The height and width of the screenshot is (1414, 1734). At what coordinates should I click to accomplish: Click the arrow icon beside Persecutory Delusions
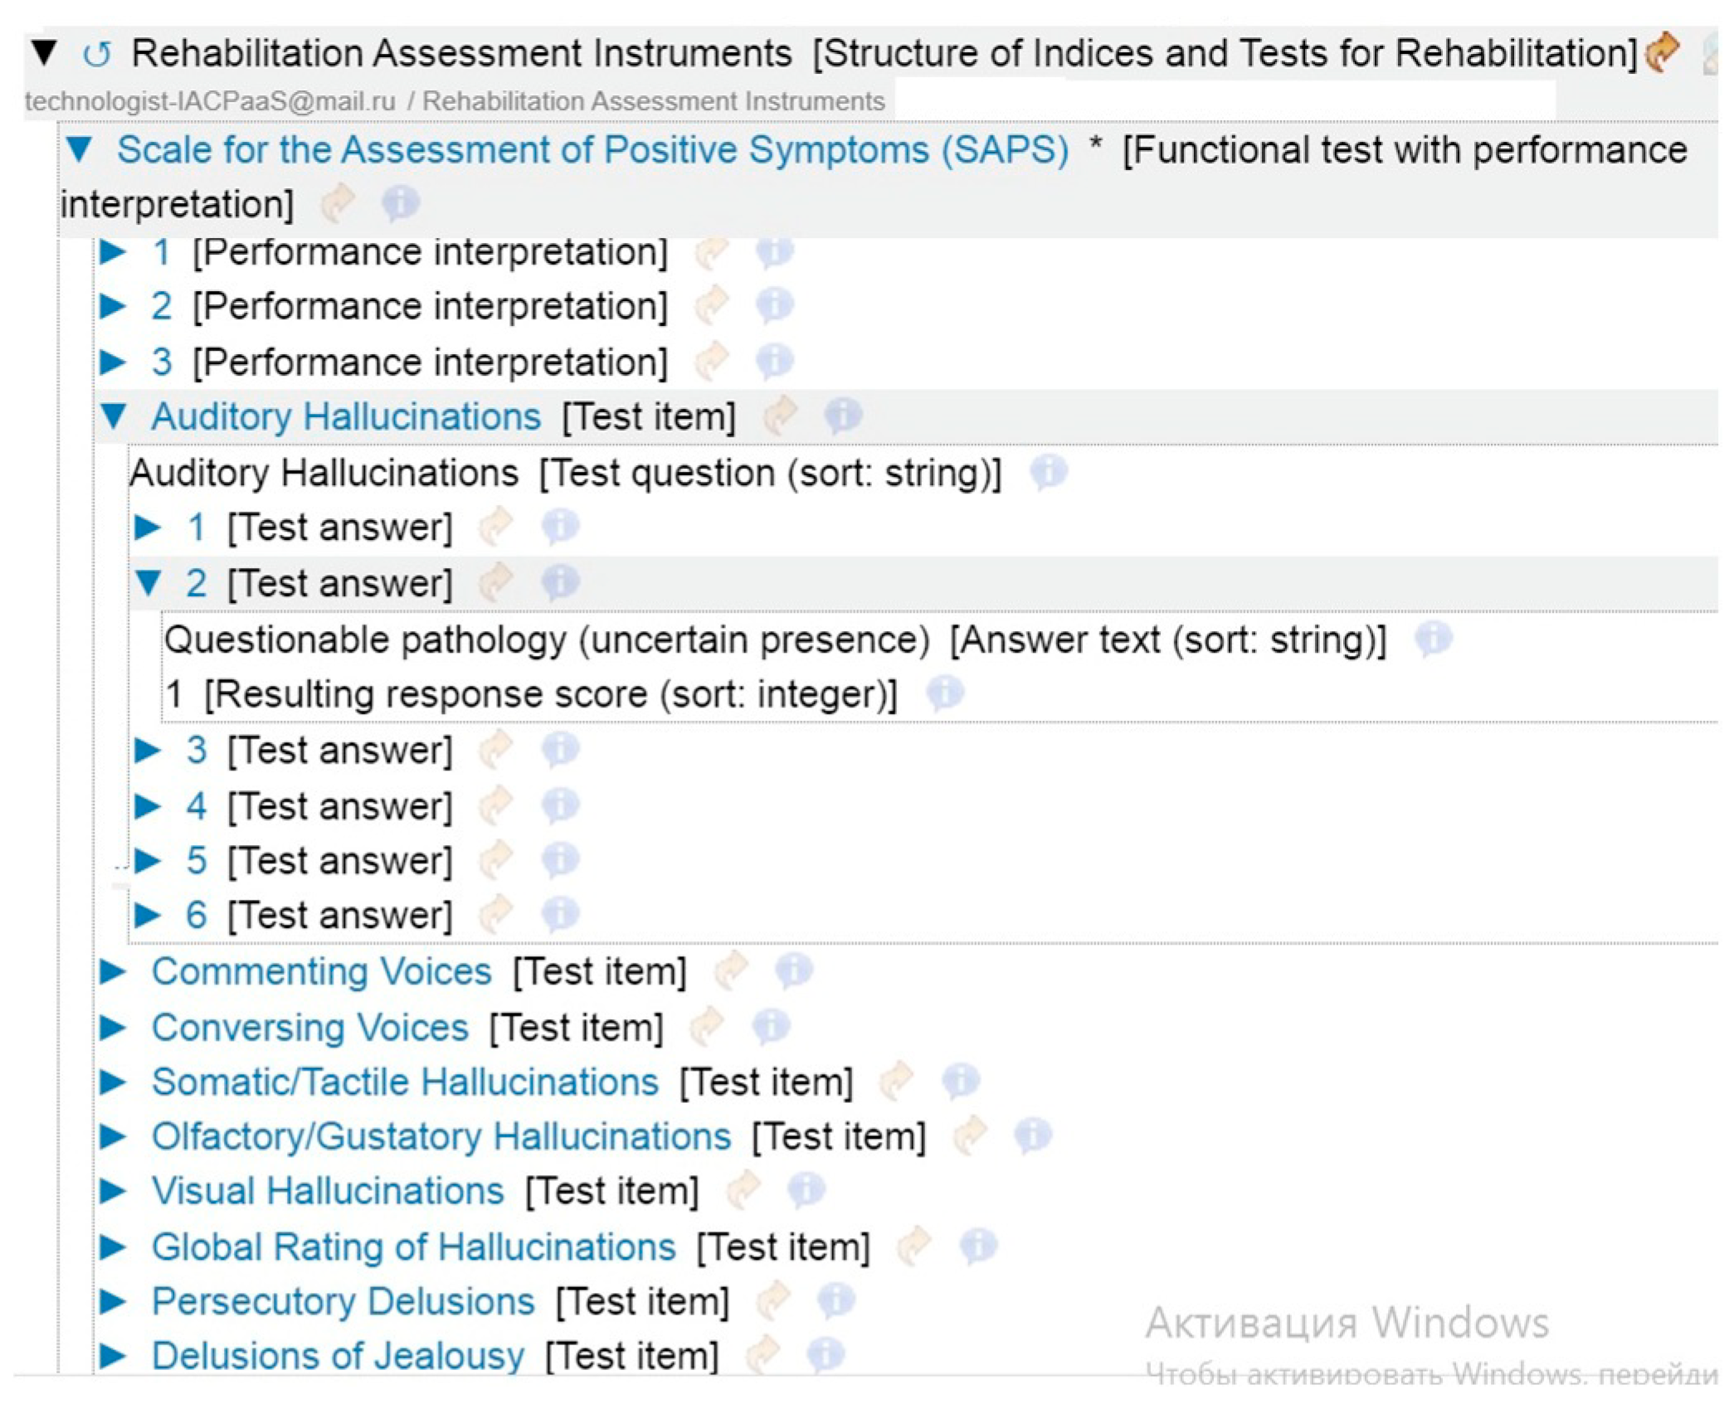[x=773, y=1300]
